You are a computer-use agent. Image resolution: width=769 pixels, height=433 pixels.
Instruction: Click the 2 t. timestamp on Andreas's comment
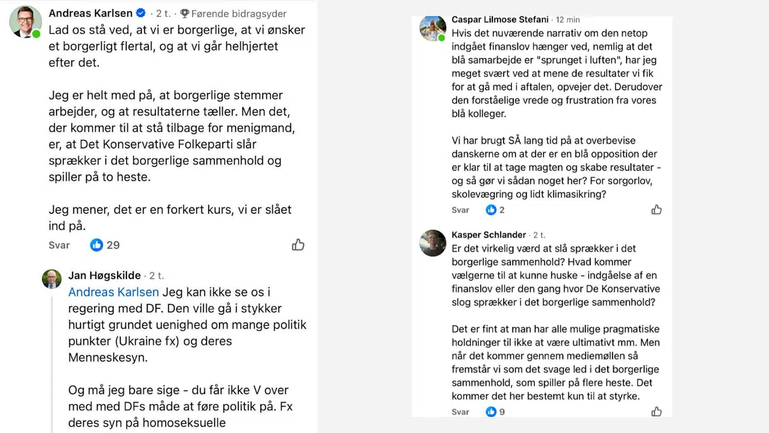(x=163, y=13)
